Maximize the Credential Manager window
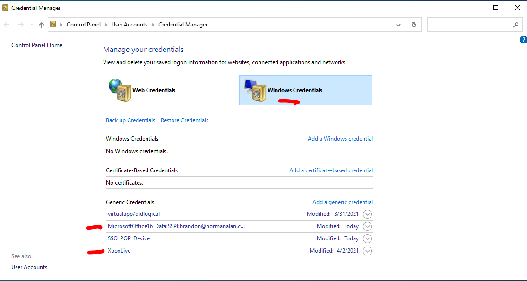This screenshot has width=527, height=281. (x=496, y=8)
